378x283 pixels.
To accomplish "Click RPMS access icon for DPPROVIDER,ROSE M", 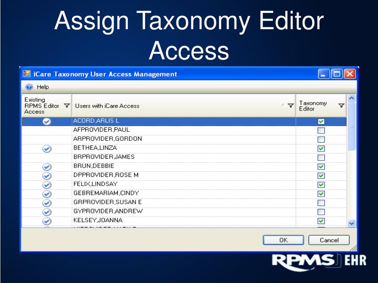I will (47, 176).
